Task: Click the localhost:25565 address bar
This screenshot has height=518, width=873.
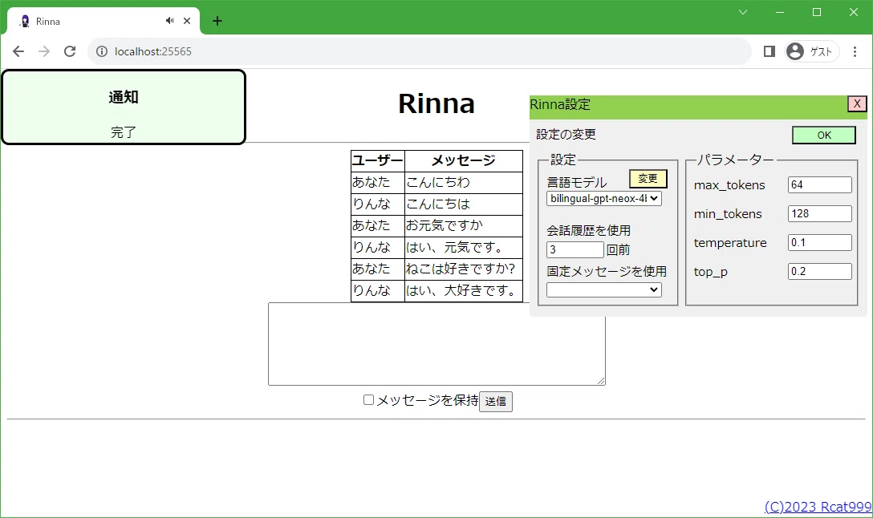Action: (x=419, y=52)
